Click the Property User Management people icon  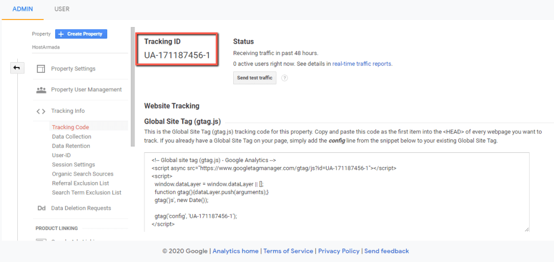[x=41, y=90]
